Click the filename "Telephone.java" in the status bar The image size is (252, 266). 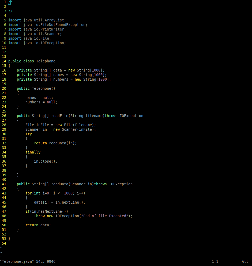point(17,261)
